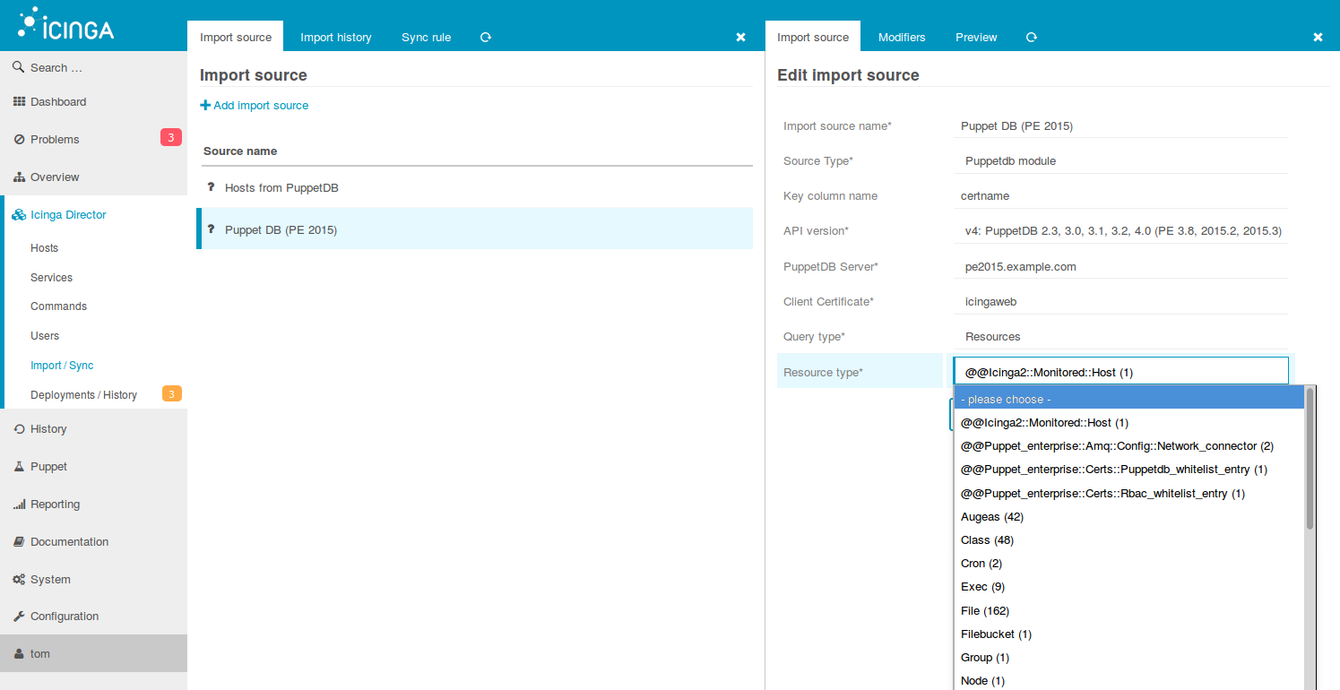Choose Rbac_whitelist_entry (1) option
Screen dimensions: 1340x690
[1128, 493]
